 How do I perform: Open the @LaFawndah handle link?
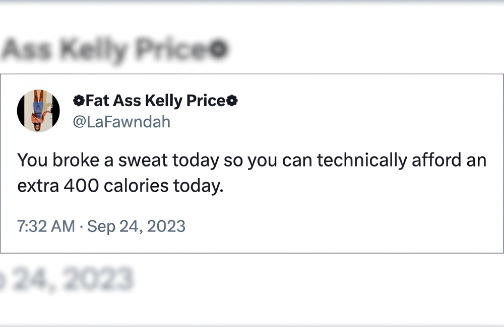click(x=121, y=122)
